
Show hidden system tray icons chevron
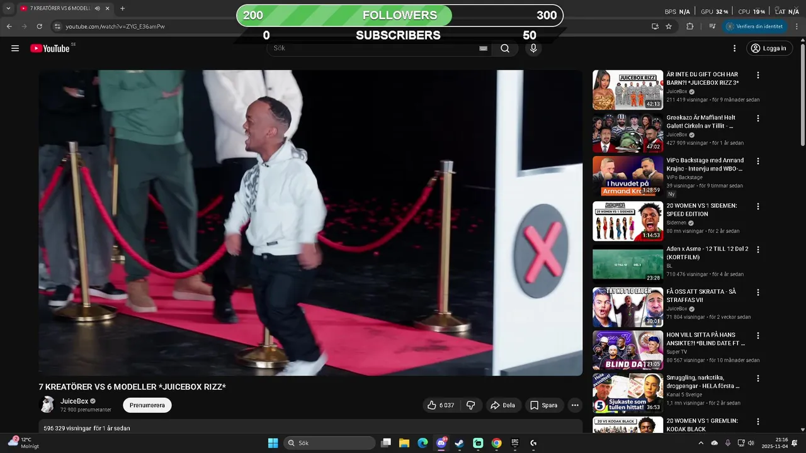coord(700,443)
